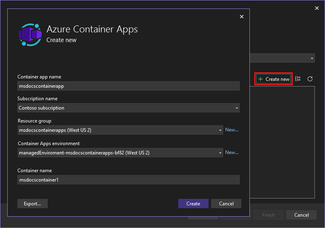Click the plus Create new button
Image resolution: width=325 pixels, height=228 pixels.
coord(274,79)
